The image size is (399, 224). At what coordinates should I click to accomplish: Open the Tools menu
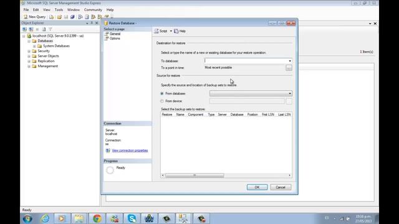[59, 10]
